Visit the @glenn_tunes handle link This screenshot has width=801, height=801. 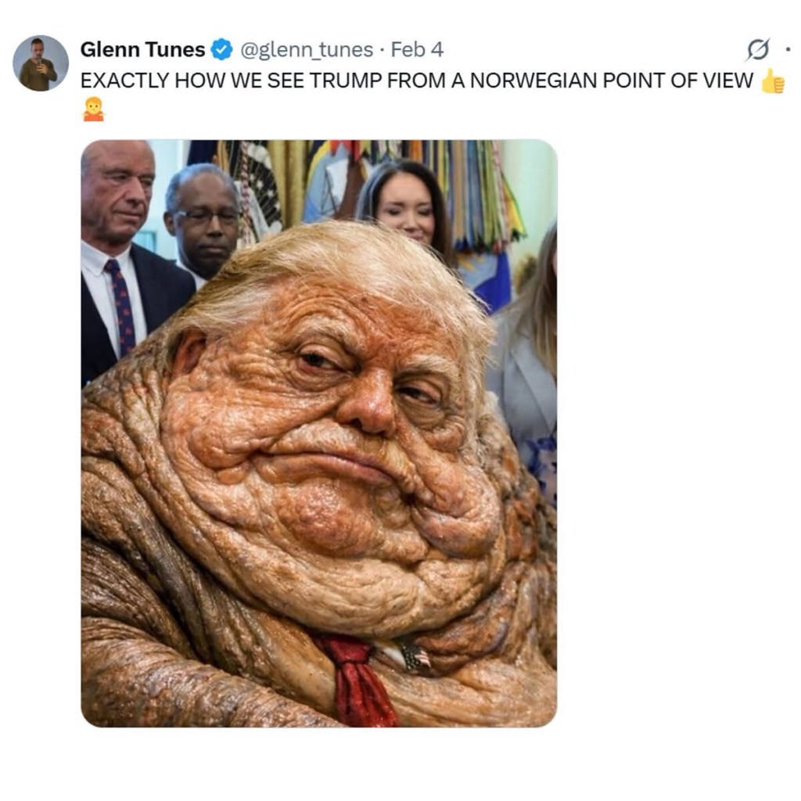pyautogui.click(x=306, y=50)
